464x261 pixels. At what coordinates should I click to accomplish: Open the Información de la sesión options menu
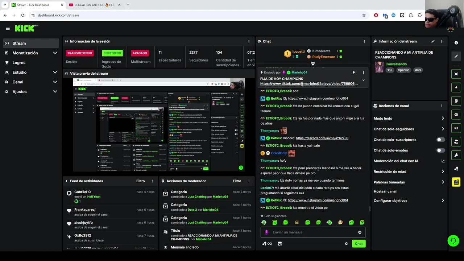[x=249, y=41]
